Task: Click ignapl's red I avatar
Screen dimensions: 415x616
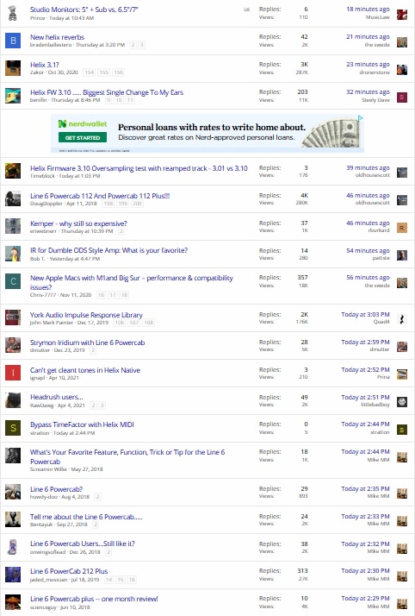Action: [x=13, y=373]
